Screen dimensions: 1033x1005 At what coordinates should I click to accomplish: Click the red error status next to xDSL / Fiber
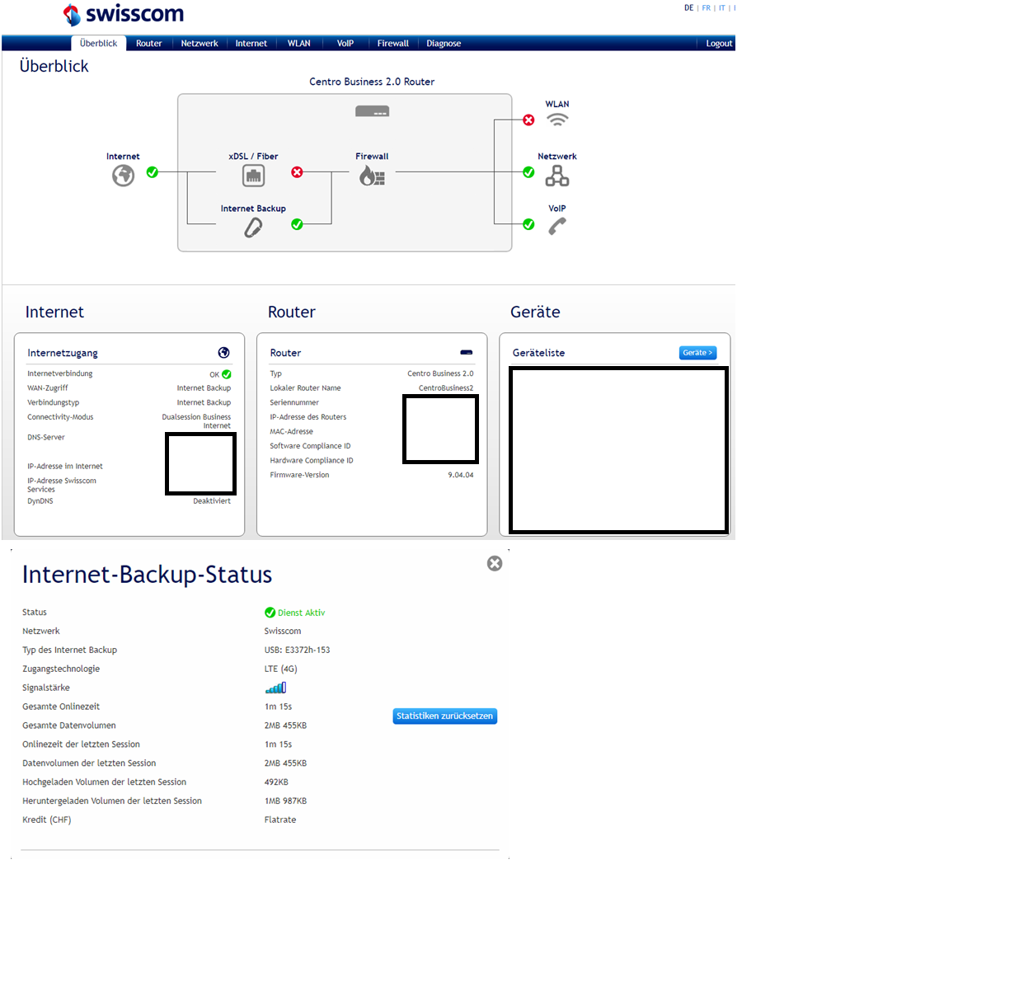click(297, 172)
